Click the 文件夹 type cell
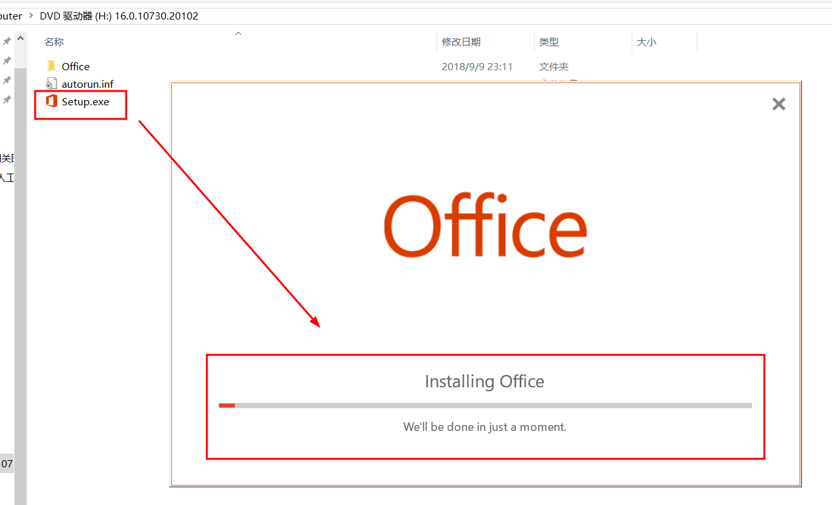 (x=554, y=66)
